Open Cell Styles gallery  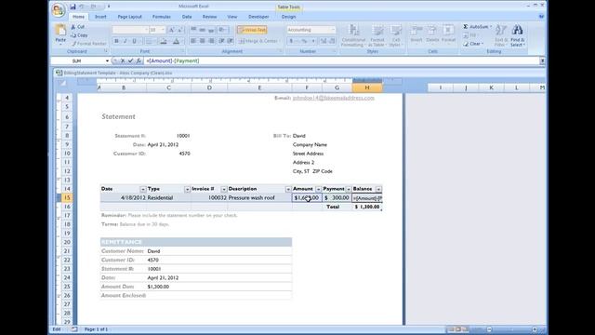tap(395, 35)
